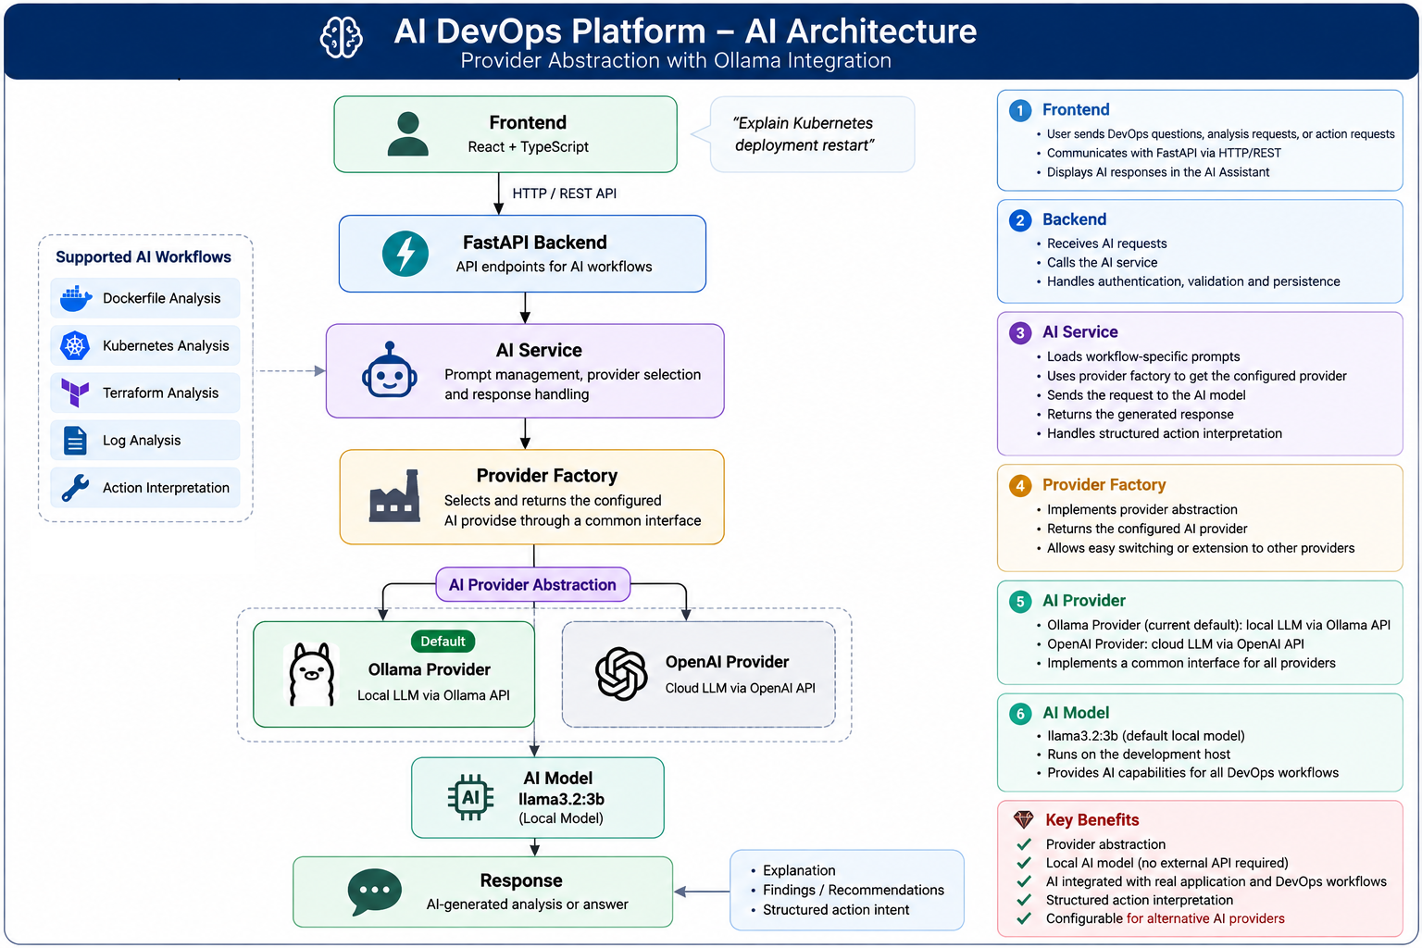Click the factory icon in Provider Factory
Viewport: 1422px width, 948px height.
click(394, 496)
